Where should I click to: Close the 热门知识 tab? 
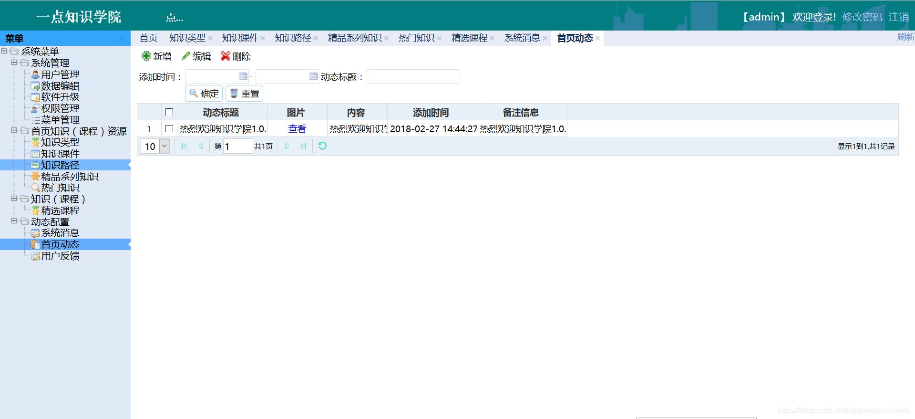click(x=439, y=38)
